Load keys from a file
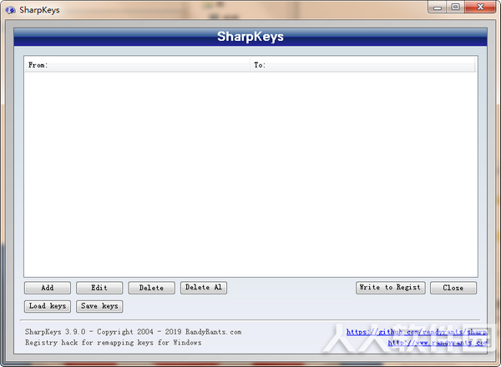 point(48,306)
